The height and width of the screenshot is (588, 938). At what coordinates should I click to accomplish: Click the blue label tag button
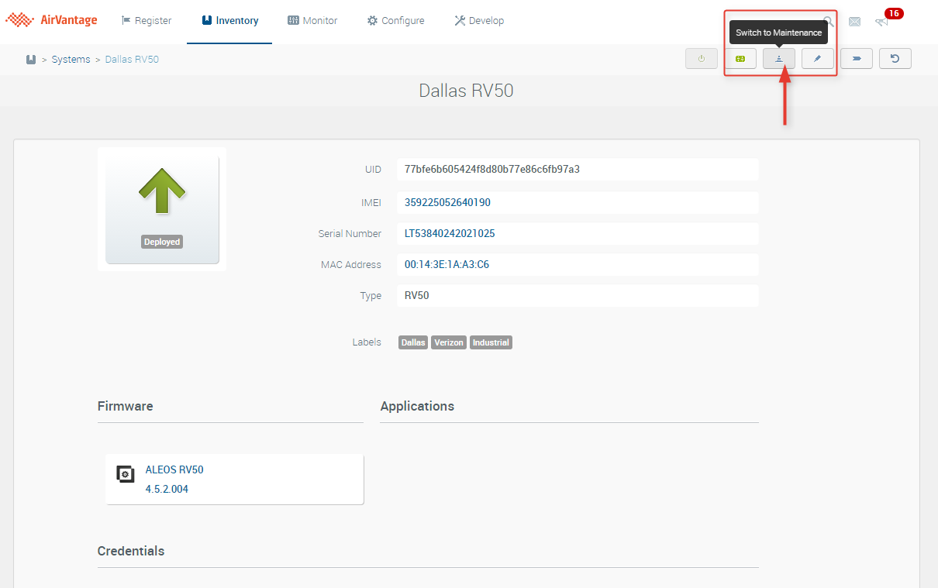click(856, 59)
